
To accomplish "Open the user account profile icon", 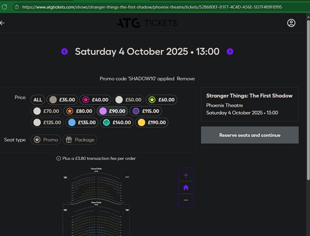I will 291,23.
